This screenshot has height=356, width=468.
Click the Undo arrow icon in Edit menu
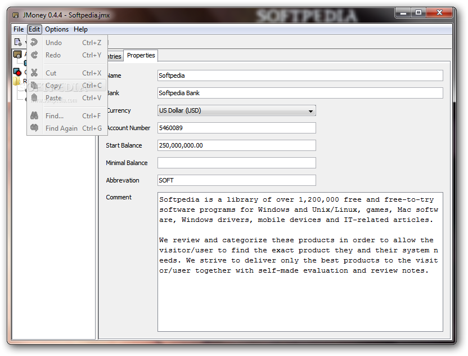[x=34, y=42]
